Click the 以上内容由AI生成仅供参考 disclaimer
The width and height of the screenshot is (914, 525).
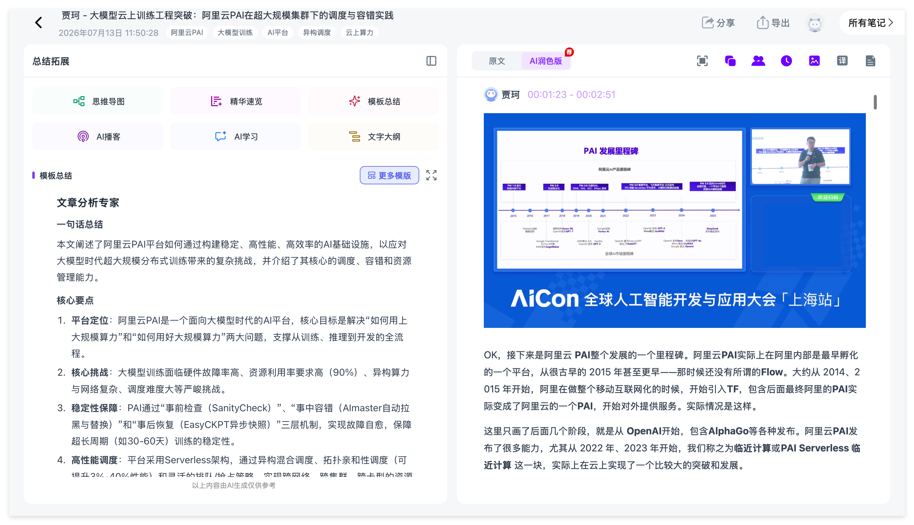[x=234, y=485]
